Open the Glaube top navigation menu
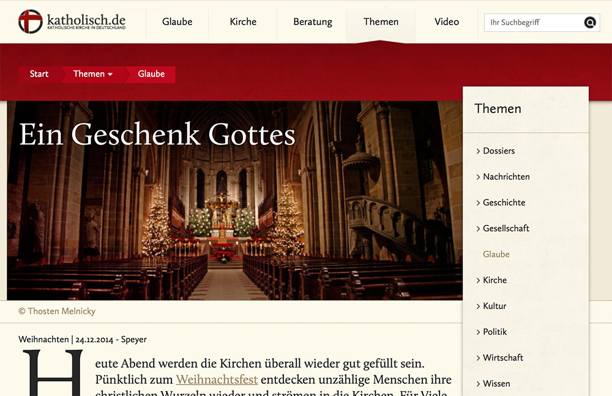The image size is (612, 396). (x=177, y=22)
